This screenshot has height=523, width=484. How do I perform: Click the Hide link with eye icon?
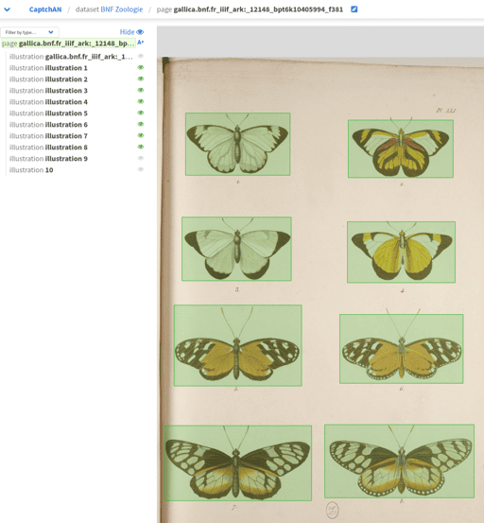coord(131,32)
